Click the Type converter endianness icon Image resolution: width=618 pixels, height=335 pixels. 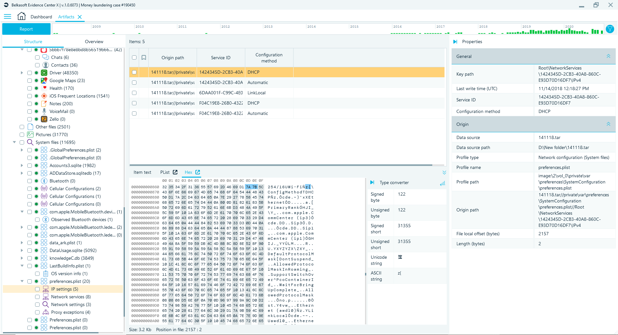coord(443,183)
